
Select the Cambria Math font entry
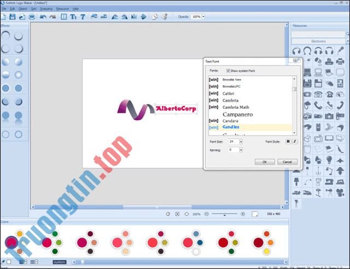pos(250,107)
